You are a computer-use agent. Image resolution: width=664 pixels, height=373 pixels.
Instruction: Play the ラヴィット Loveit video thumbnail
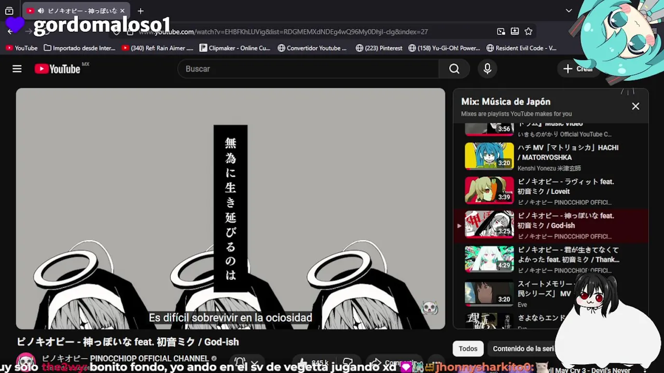[x=489, y=190]
